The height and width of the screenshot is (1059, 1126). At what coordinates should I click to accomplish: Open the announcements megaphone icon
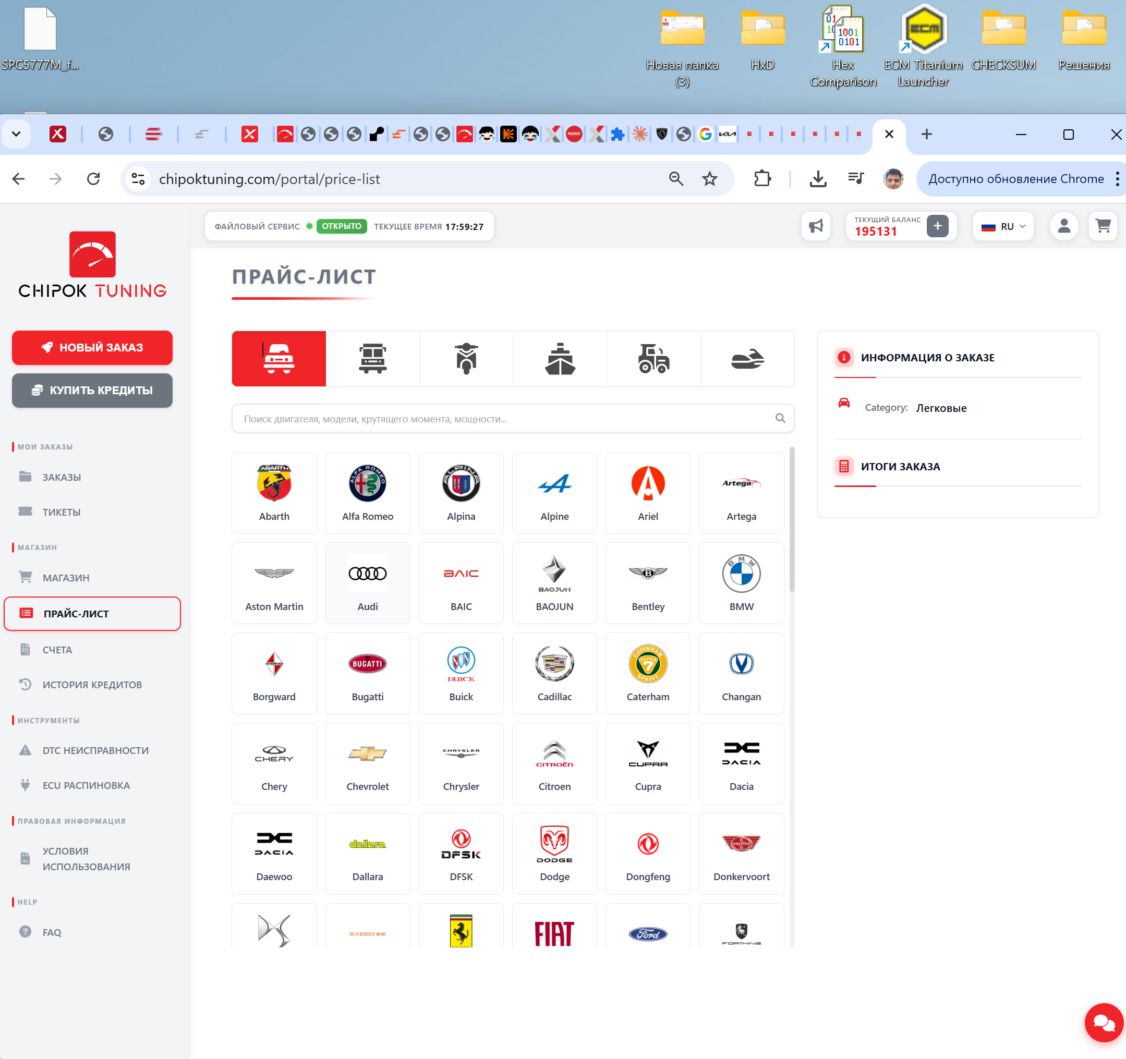816,226
